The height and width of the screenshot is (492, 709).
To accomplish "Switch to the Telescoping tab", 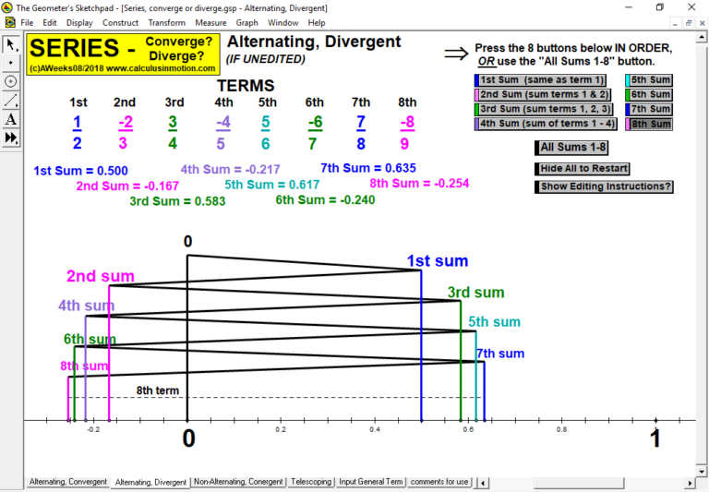I will [311, 482].
